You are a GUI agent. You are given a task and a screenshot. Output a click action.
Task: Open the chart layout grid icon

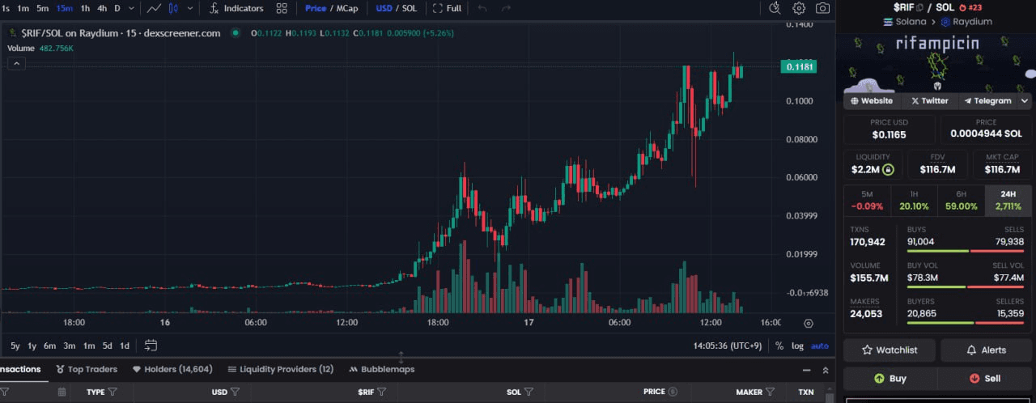tap(282, 8)
